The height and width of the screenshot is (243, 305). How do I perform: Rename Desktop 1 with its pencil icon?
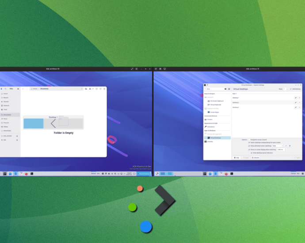click(x=296, y=98)
